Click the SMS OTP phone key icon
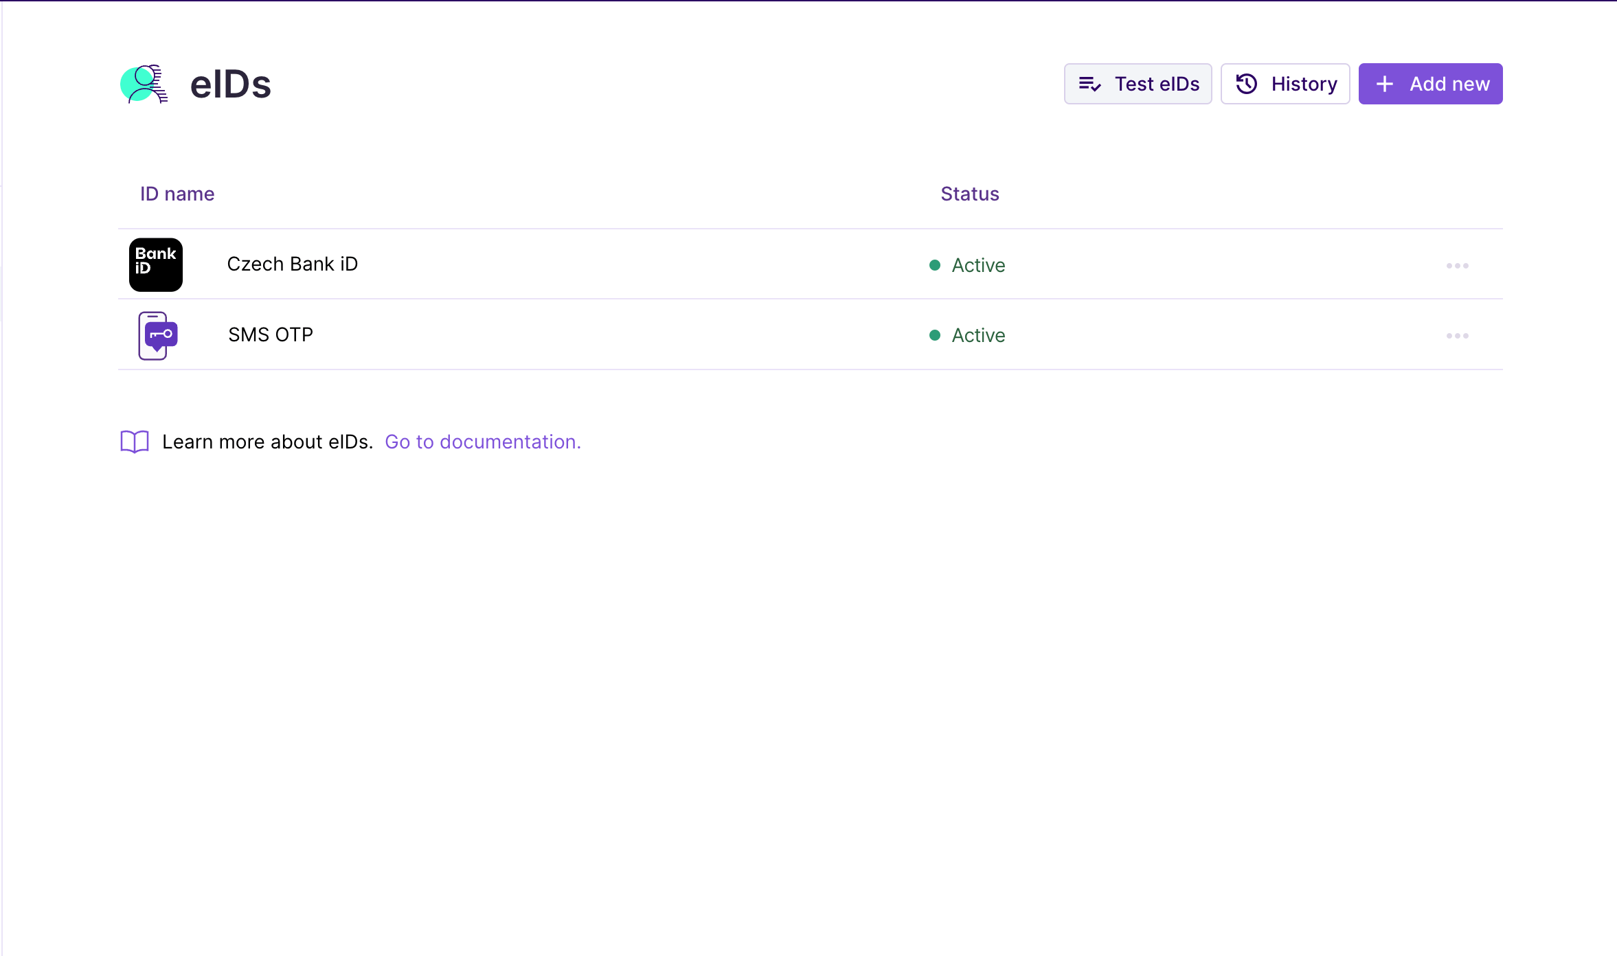Image resolution: width=1617 pixels, height=956 pixels. click(x=157, y=335)
